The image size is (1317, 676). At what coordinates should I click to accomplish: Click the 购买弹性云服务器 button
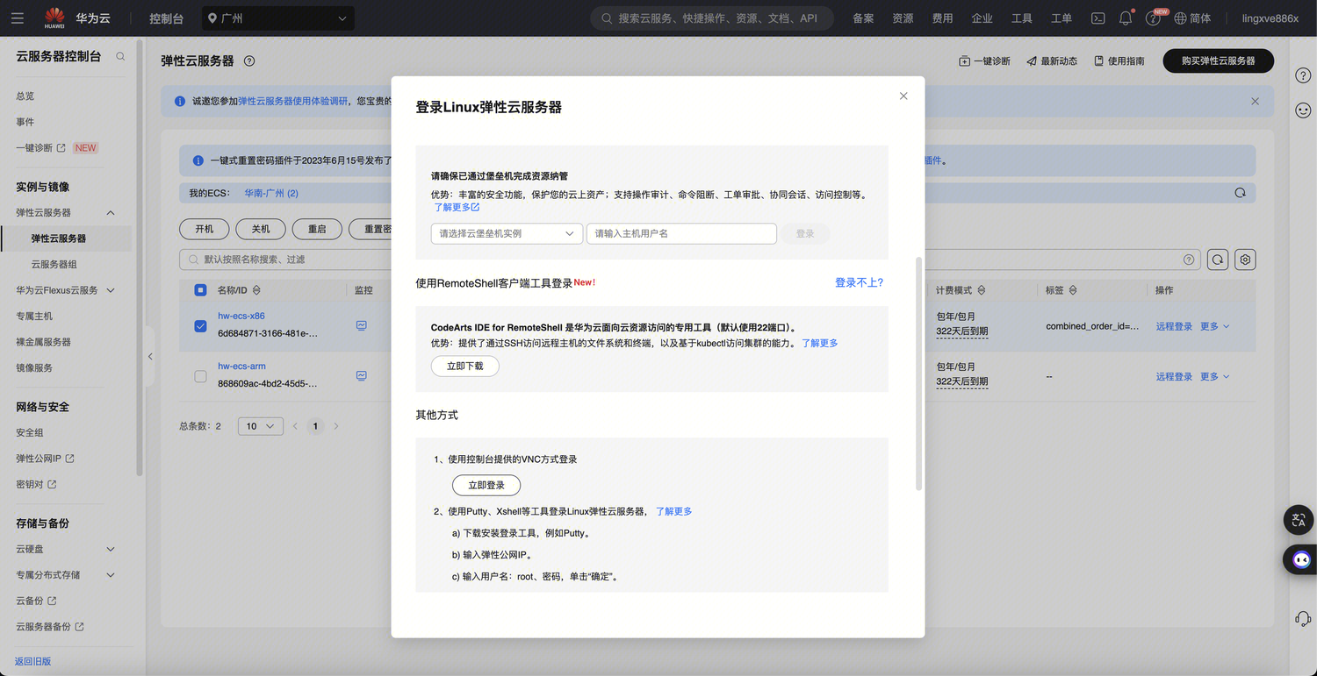[1218, 60]
